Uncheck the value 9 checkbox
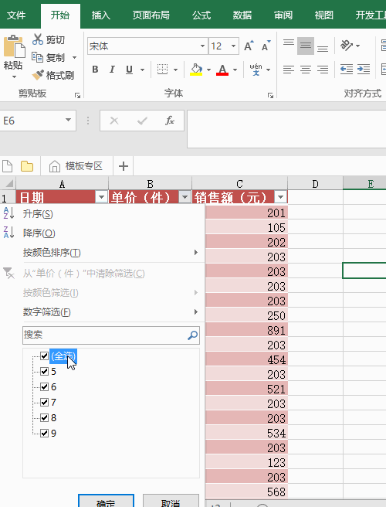 (x=45, y=433)
